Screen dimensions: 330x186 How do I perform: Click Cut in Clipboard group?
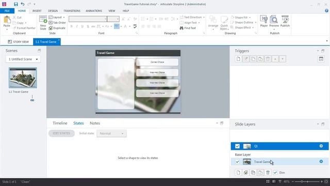(17, 18)
